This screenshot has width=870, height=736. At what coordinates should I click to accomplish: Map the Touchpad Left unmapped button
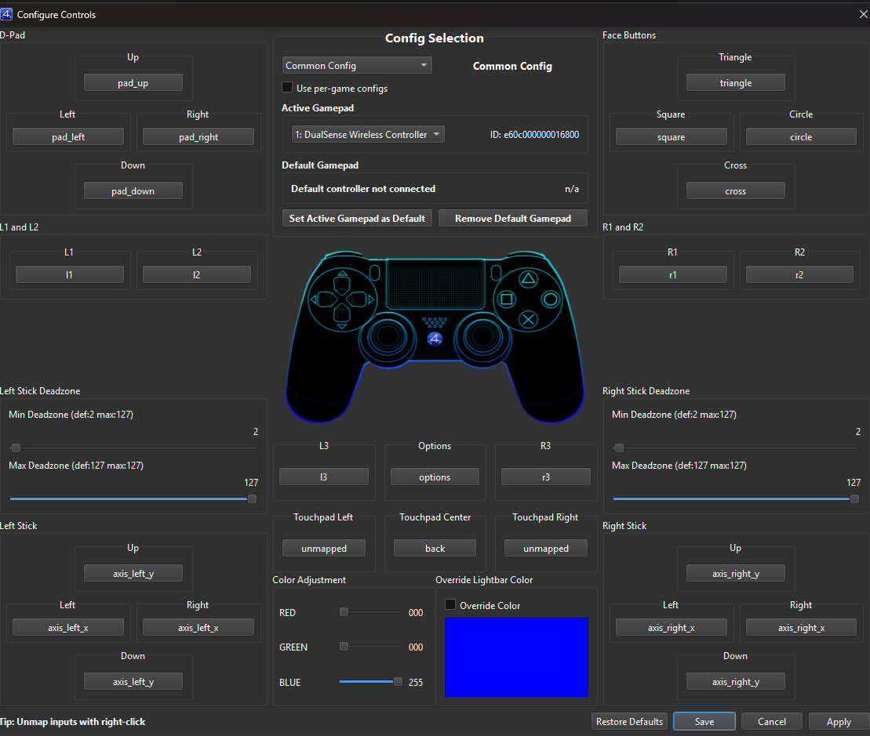point(323,548)
